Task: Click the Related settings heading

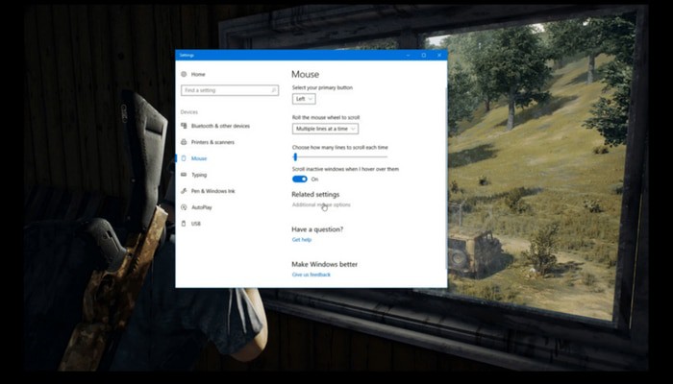Action: [315, 194]
